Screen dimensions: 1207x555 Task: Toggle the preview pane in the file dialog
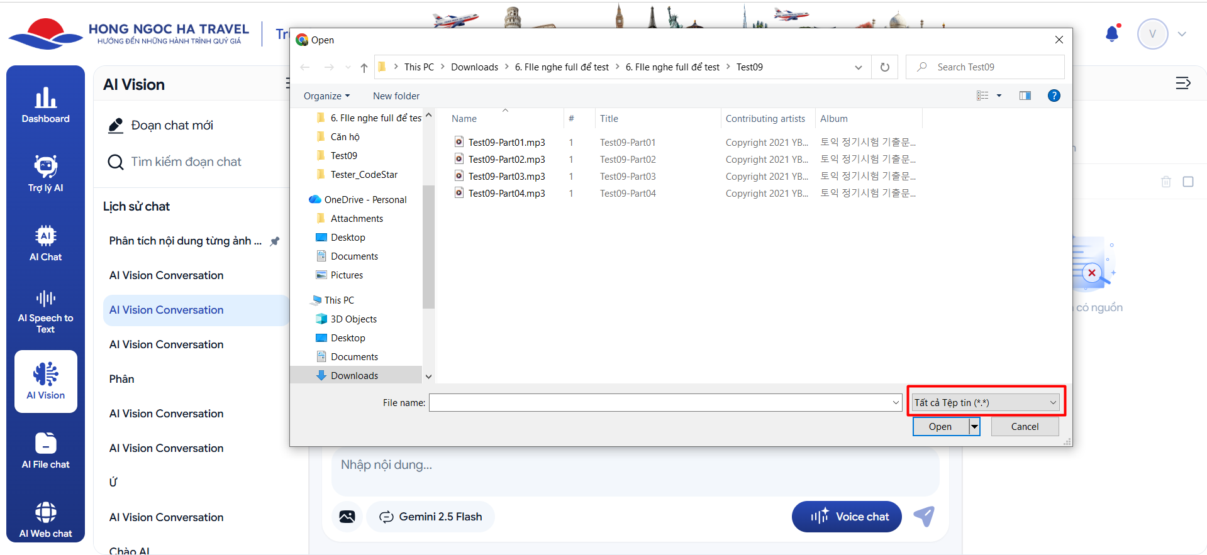[1025, 96]
